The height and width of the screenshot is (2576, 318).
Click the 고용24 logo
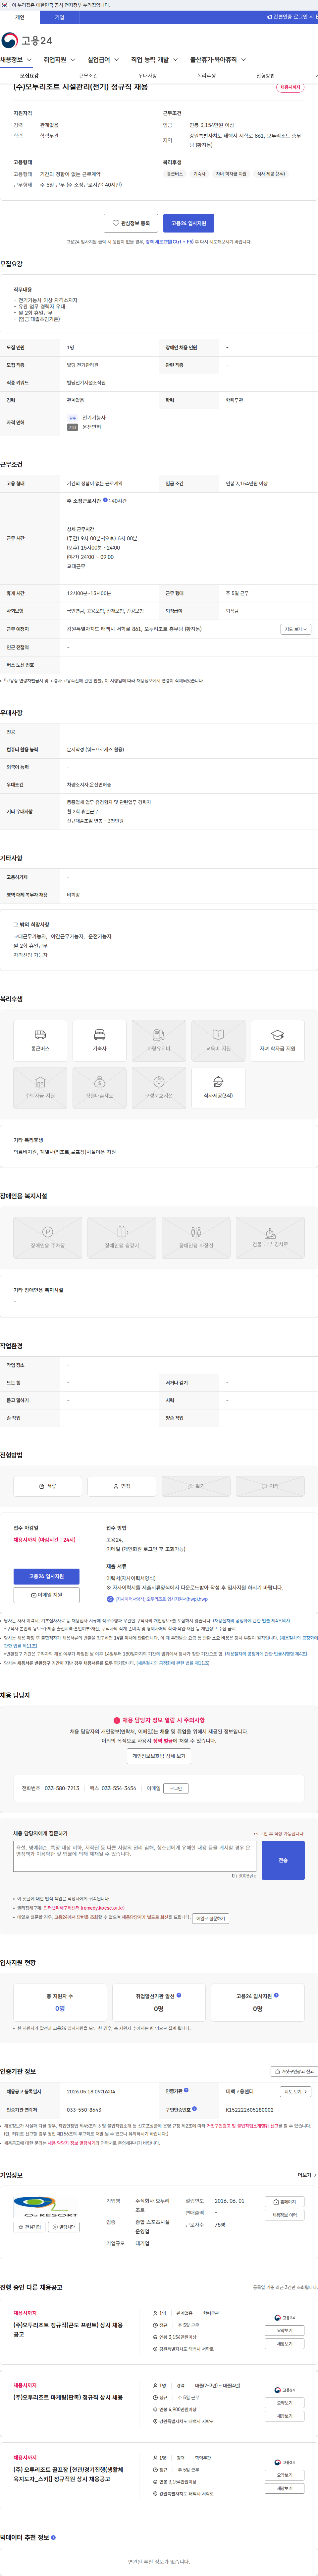(x=27, y=40)
